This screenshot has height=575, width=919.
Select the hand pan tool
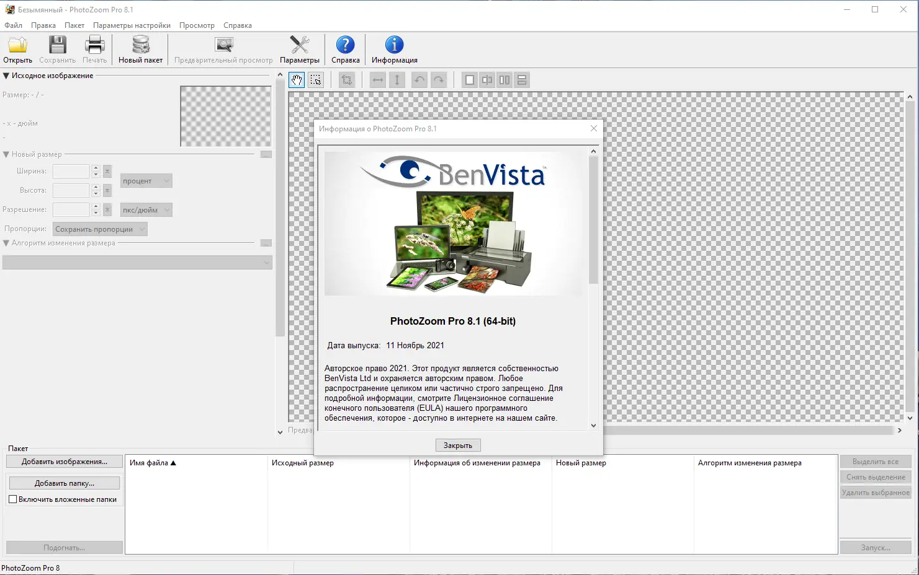click(297, 80)
